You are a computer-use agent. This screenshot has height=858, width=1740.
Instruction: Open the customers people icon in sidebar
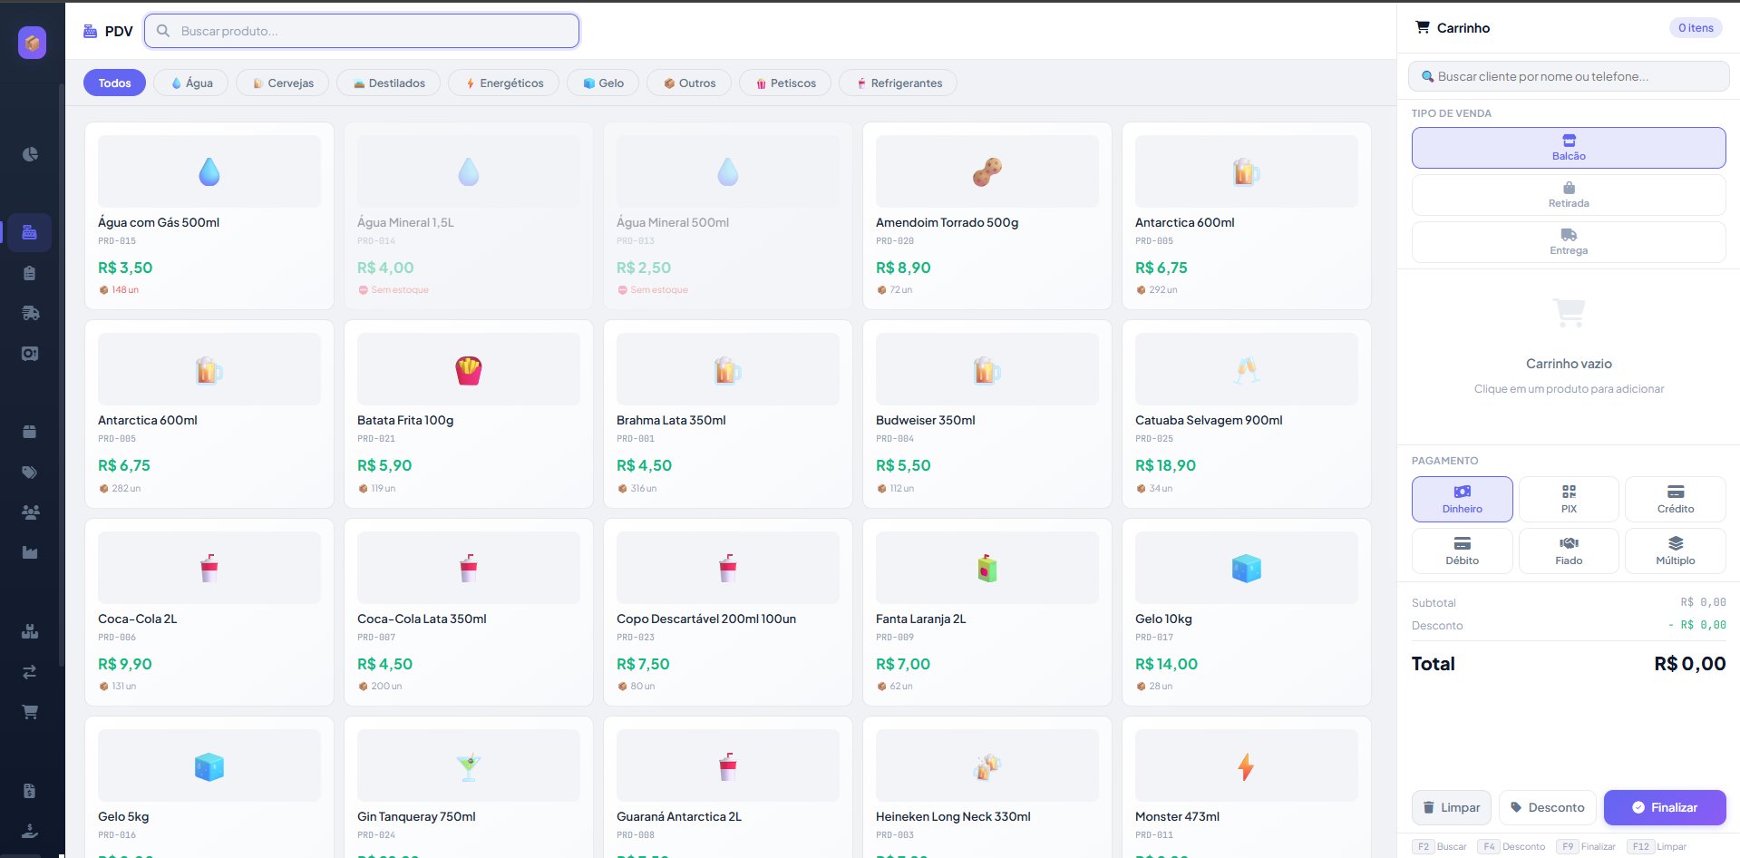30,512
